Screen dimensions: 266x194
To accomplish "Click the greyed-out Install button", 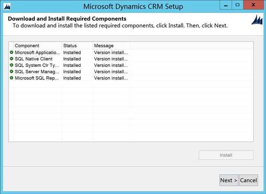I will coord(226,155).
